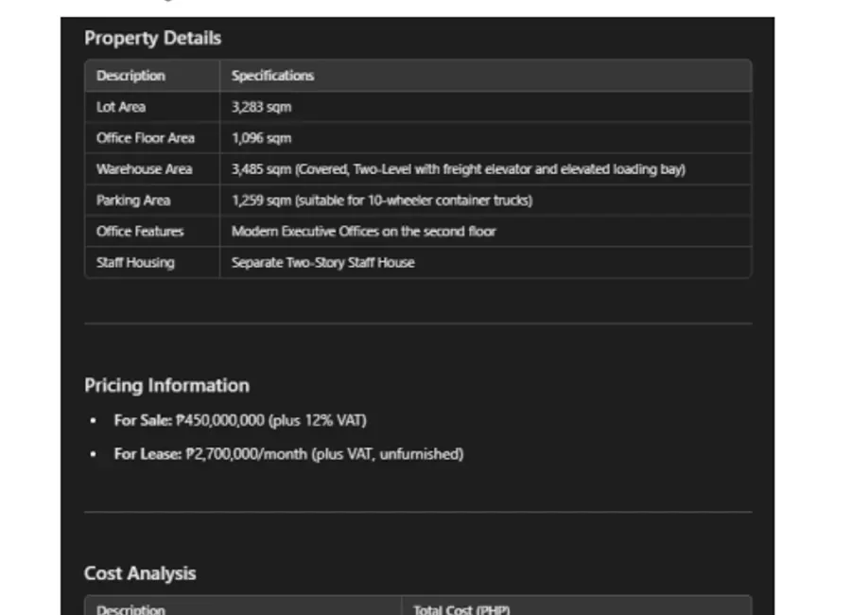
Task: Click Modern Executive Offices specification text
Action: click(364, 232)
